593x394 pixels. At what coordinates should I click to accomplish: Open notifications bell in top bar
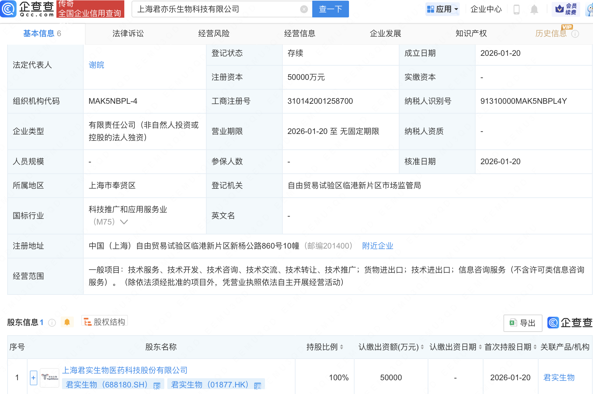click(x=534, y=10)
